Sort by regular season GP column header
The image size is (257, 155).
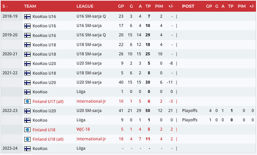pyautogui.click(x=121, y=6)
